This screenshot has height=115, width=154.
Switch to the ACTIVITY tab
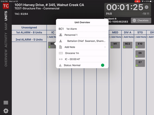coord(6,41)
